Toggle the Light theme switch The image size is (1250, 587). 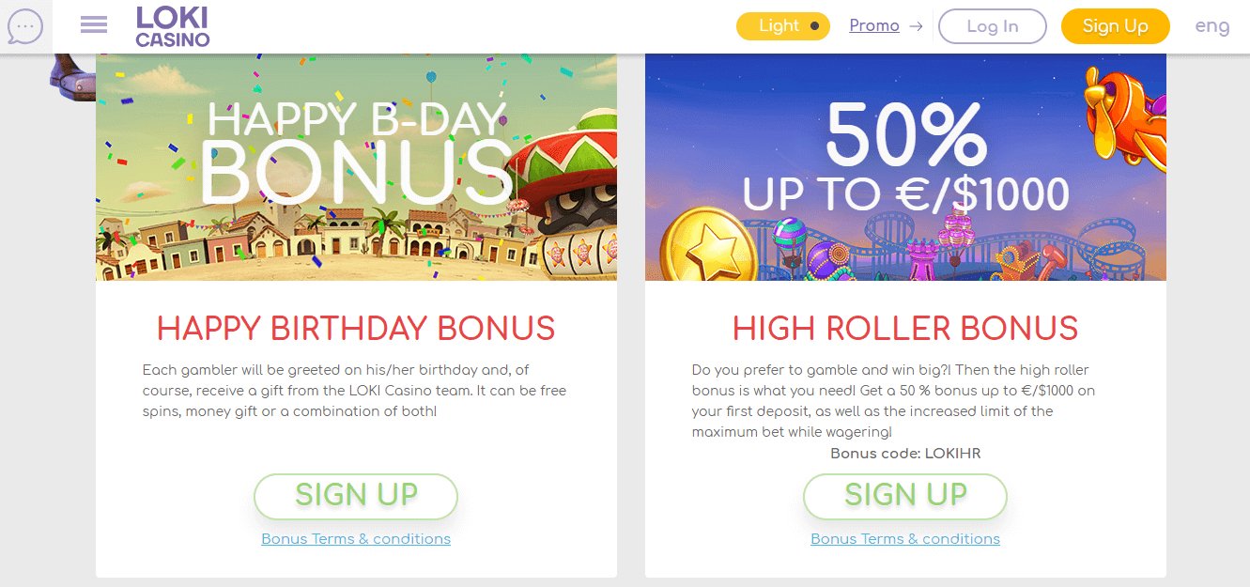tap(783, 26)
